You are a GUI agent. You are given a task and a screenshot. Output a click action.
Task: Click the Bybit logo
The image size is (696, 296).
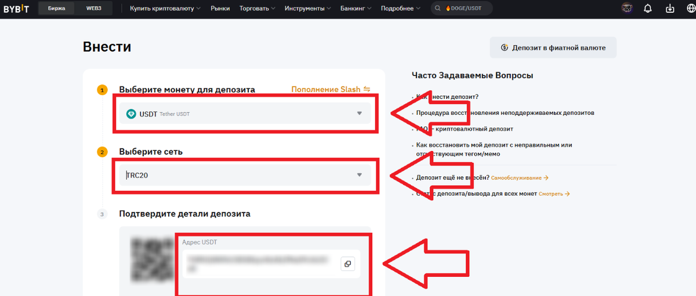point(16,9)
